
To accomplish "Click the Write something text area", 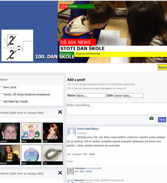I will [x=117, y=109].
